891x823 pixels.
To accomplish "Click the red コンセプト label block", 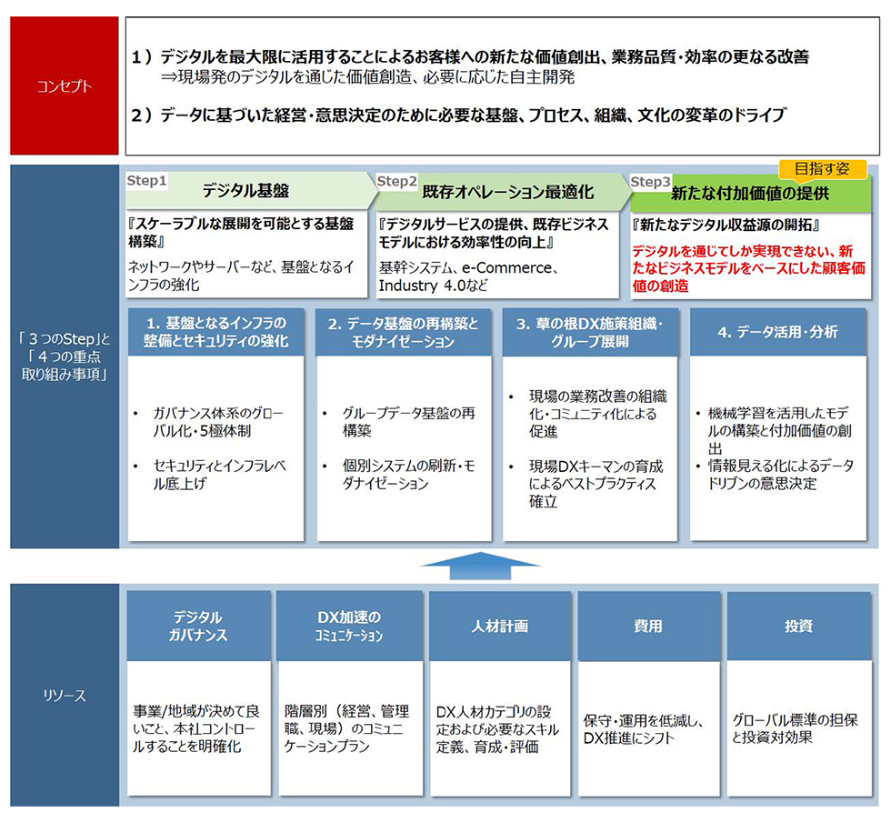I will (x=65, y=85).
